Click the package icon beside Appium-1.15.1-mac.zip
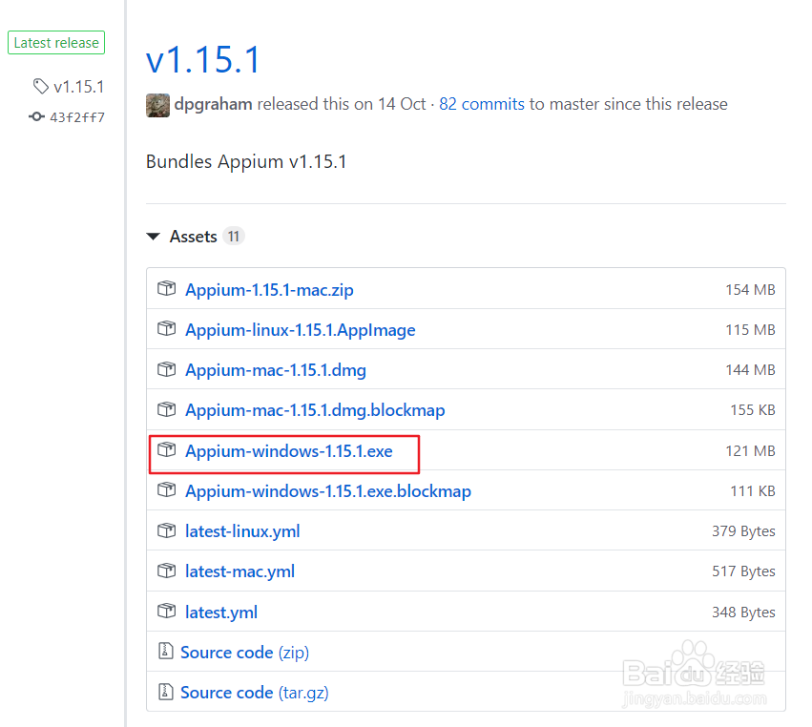 point(166,288)
